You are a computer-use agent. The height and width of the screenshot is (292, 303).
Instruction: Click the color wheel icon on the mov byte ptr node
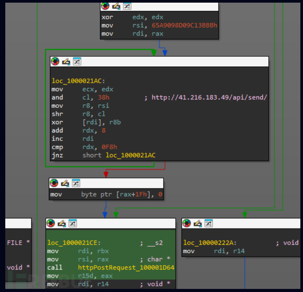pyautogui.click(x=54, y=183)
